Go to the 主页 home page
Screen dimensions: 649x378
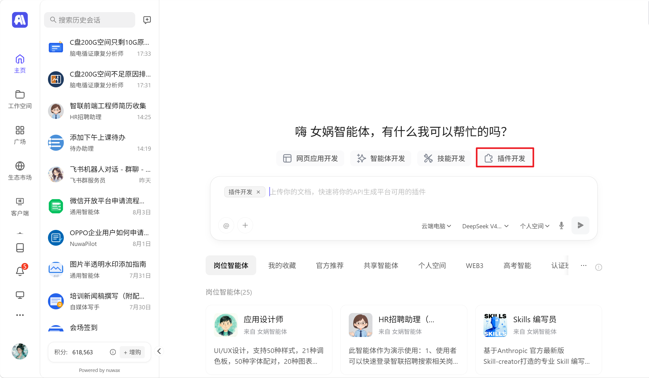pos(20,64)
